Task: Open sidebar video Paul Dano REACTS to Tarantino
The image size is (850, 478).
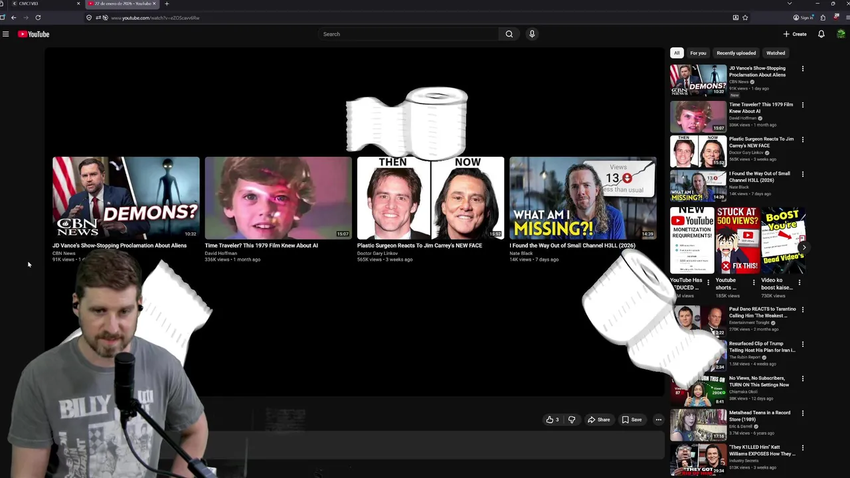Action: [x=762, y=312]
